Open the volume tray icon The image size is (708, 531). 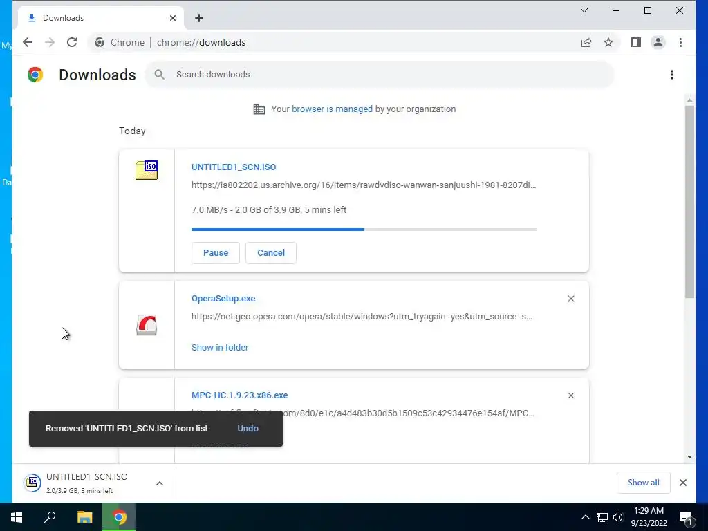click(x=617, y=517)
